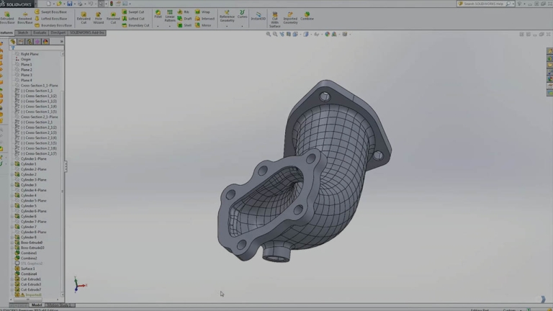Image resolution: width=553 pixels, height=311 pixels.
Task: Open the PropertyManager tab icon
Action: pyautogui.click(x=21, y=42)
